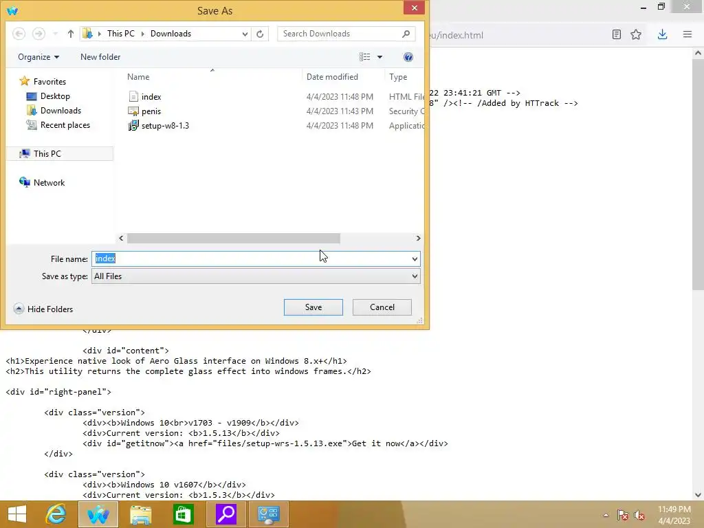Click horizontal scrollbar left arrow in file list
The image size is (704, 528).
pyautogui.click(x=121, y=239)
